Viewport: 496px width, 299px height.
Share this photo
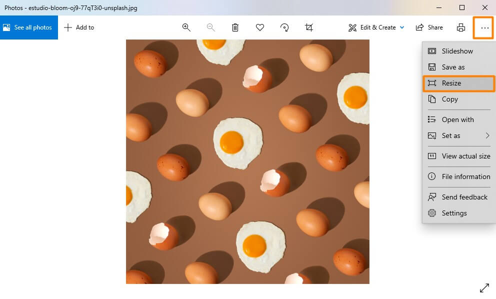tap(429, 27)
